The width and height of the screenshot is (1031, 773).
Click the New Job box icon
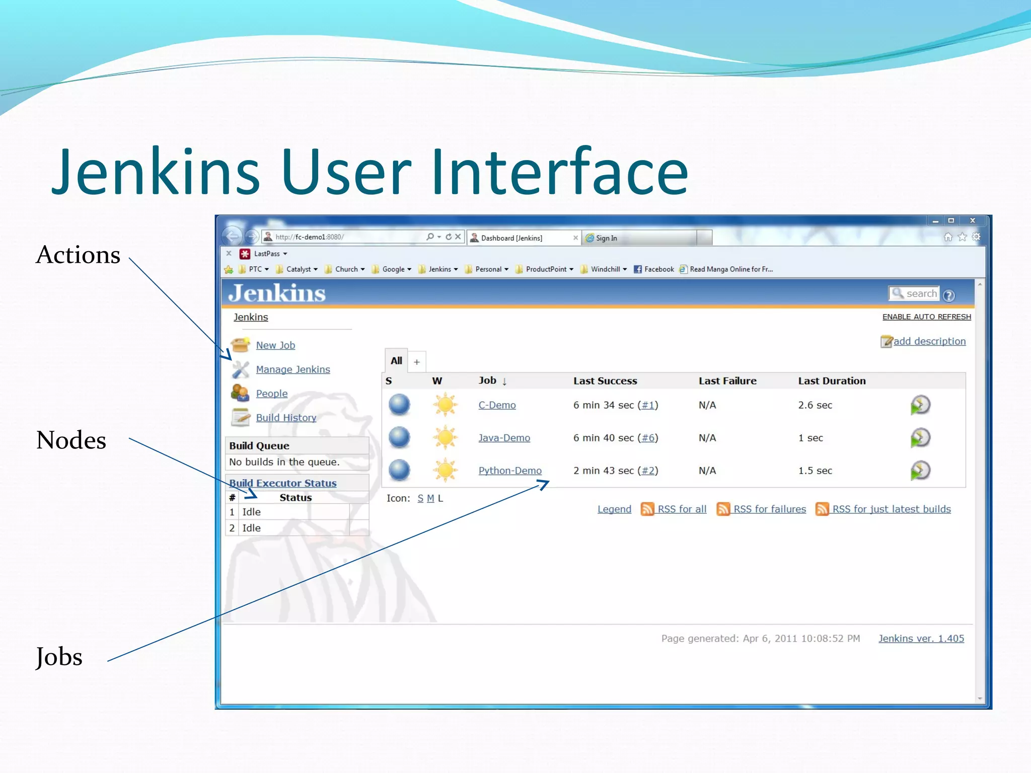click(x=241, y=345)
